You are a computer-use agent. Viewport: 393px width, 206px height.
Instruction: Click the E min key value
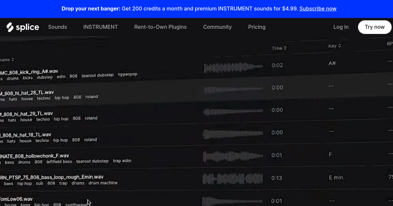[x=336, y=178]
